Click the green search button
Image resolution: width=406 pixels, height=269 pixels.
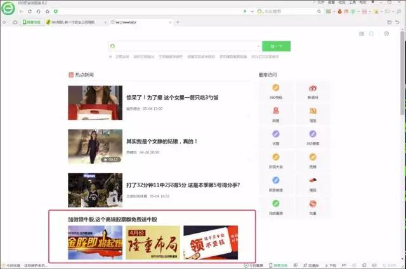pos(276,46)
